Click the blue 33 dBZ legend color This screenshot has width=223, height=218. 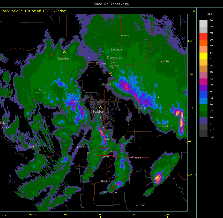click(203, 95)
